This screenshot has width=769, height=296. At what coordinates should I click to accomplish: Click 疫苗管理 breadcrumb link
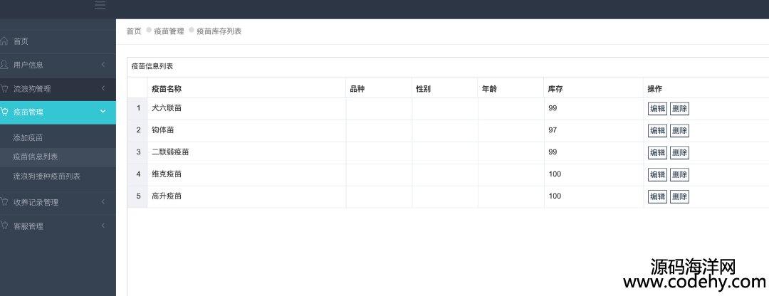[x=169, y=31]
